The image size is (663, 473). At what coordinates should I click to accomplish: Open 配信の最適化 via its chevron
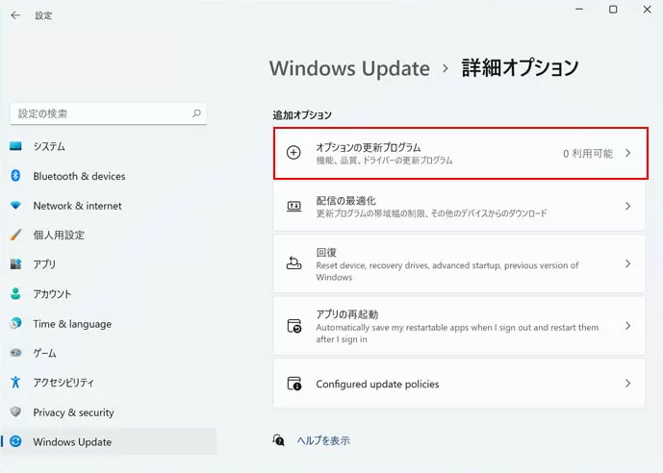click(x=628, y=206)
